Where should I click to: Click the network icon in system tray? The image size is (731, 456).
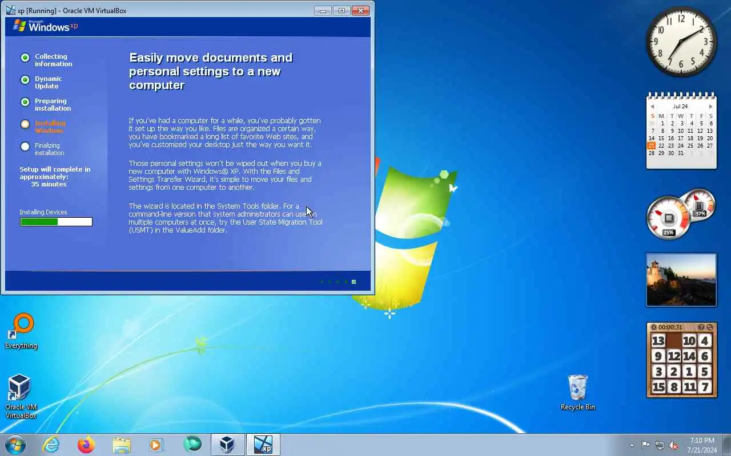tap(660, 445)
